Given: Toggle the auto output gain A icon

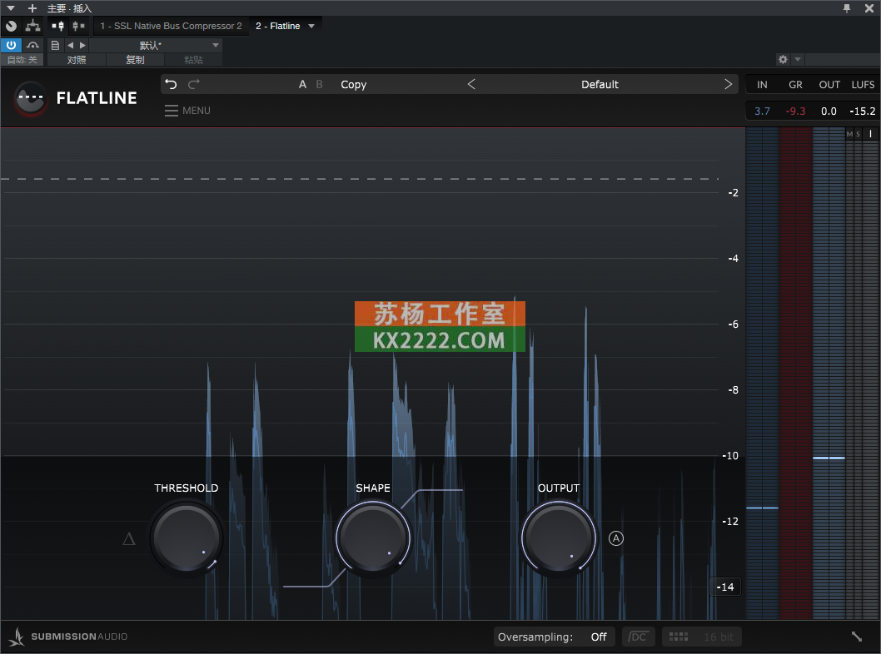Looking at the screenshot, I should [616, 538].
